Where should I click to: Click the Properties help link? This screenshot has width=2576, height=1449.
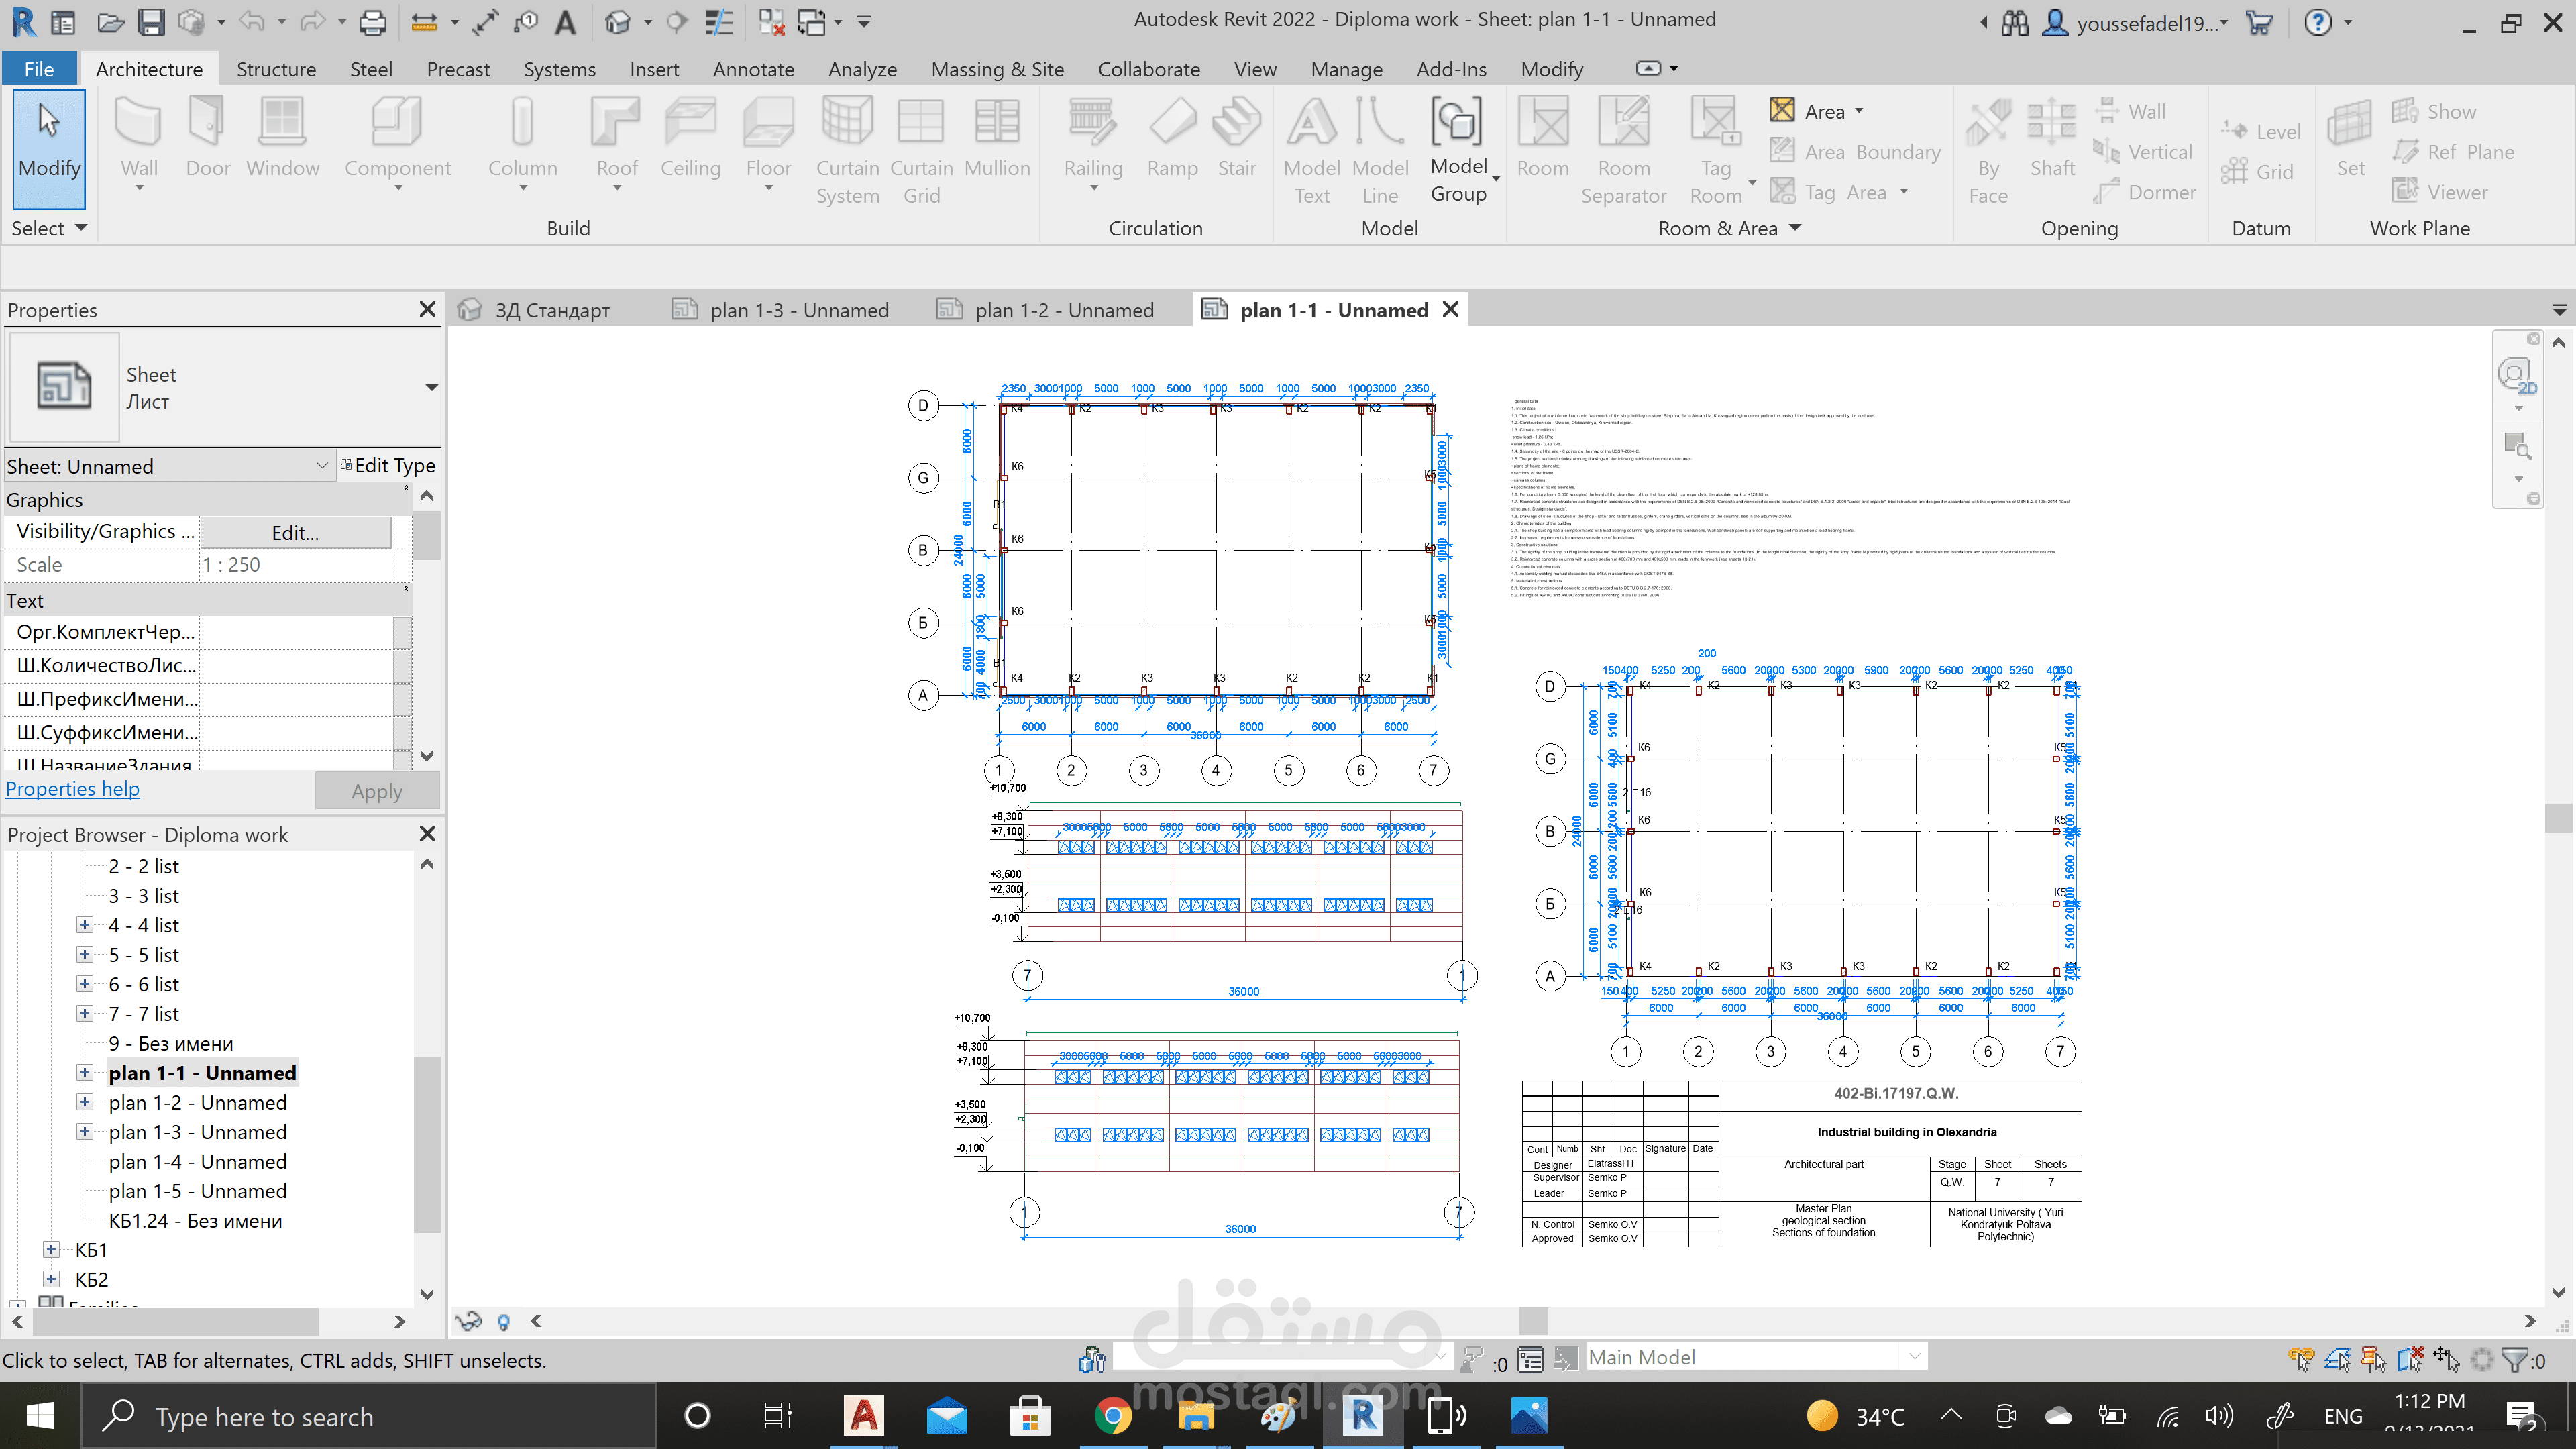[x=73, y=789]
